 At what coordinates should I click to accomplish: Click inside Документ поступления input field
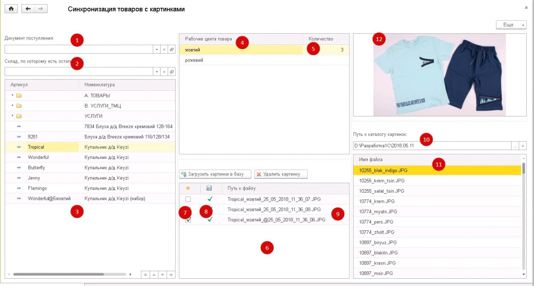(x=79, y=49)
